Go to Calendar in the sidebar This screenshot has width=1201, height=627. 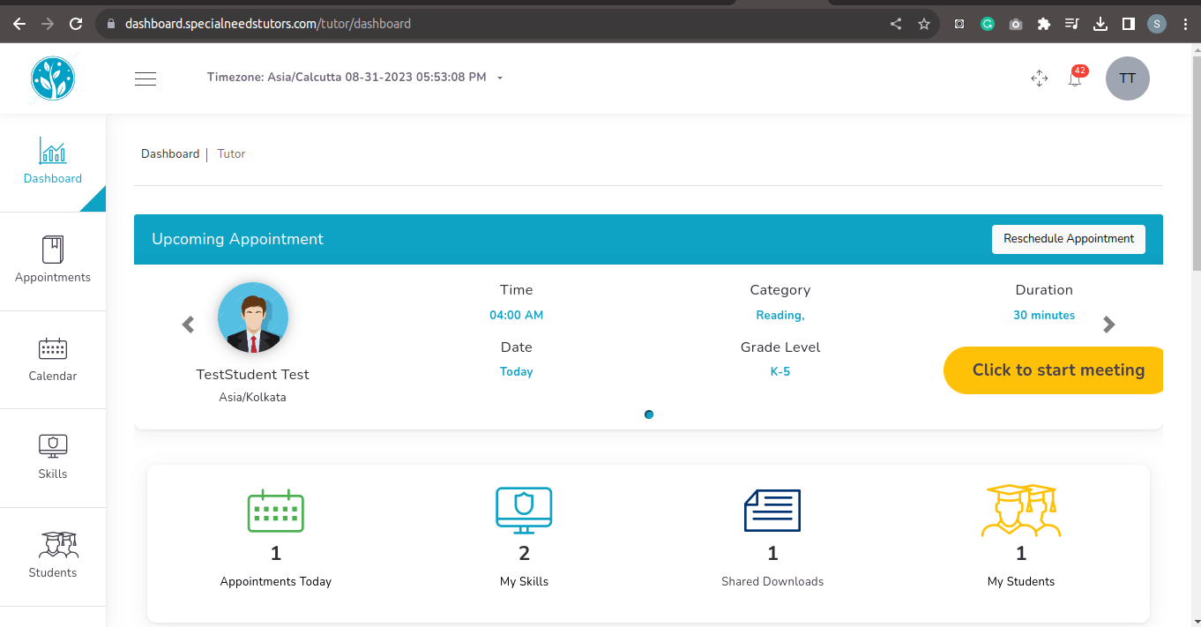point(53,359)
